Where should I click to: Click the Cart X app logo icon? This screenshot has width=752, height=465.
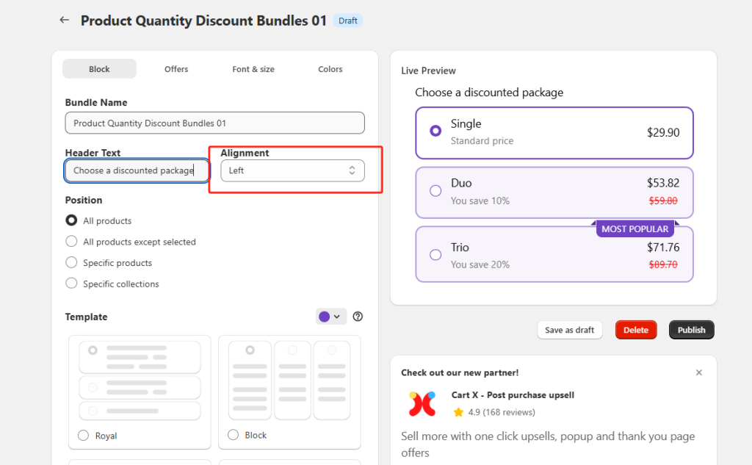(422, 403)
